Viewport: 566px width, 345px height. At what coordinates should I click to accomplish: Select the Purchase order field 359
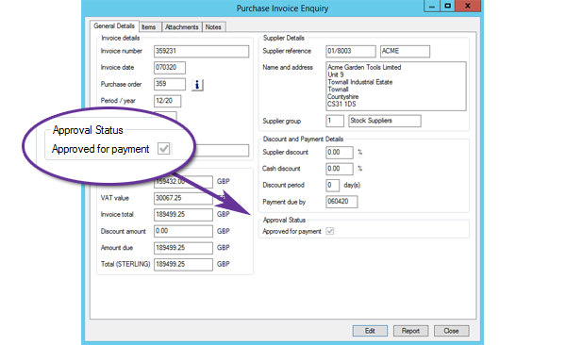pos(170,84)
